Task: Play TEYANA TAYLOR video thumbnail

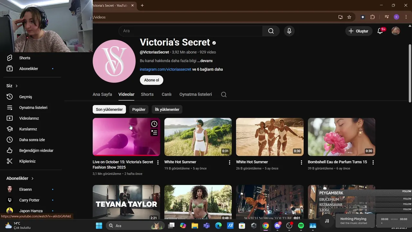Action: click(x=126, y=202)
